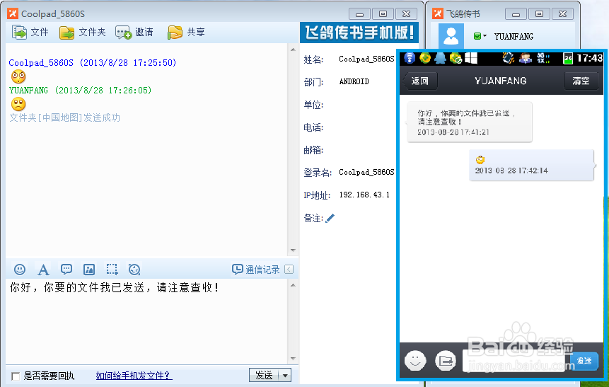Tap the 清空 clear button on phone
The width and height of the screenshot is (609, 387).
(581, 81)
